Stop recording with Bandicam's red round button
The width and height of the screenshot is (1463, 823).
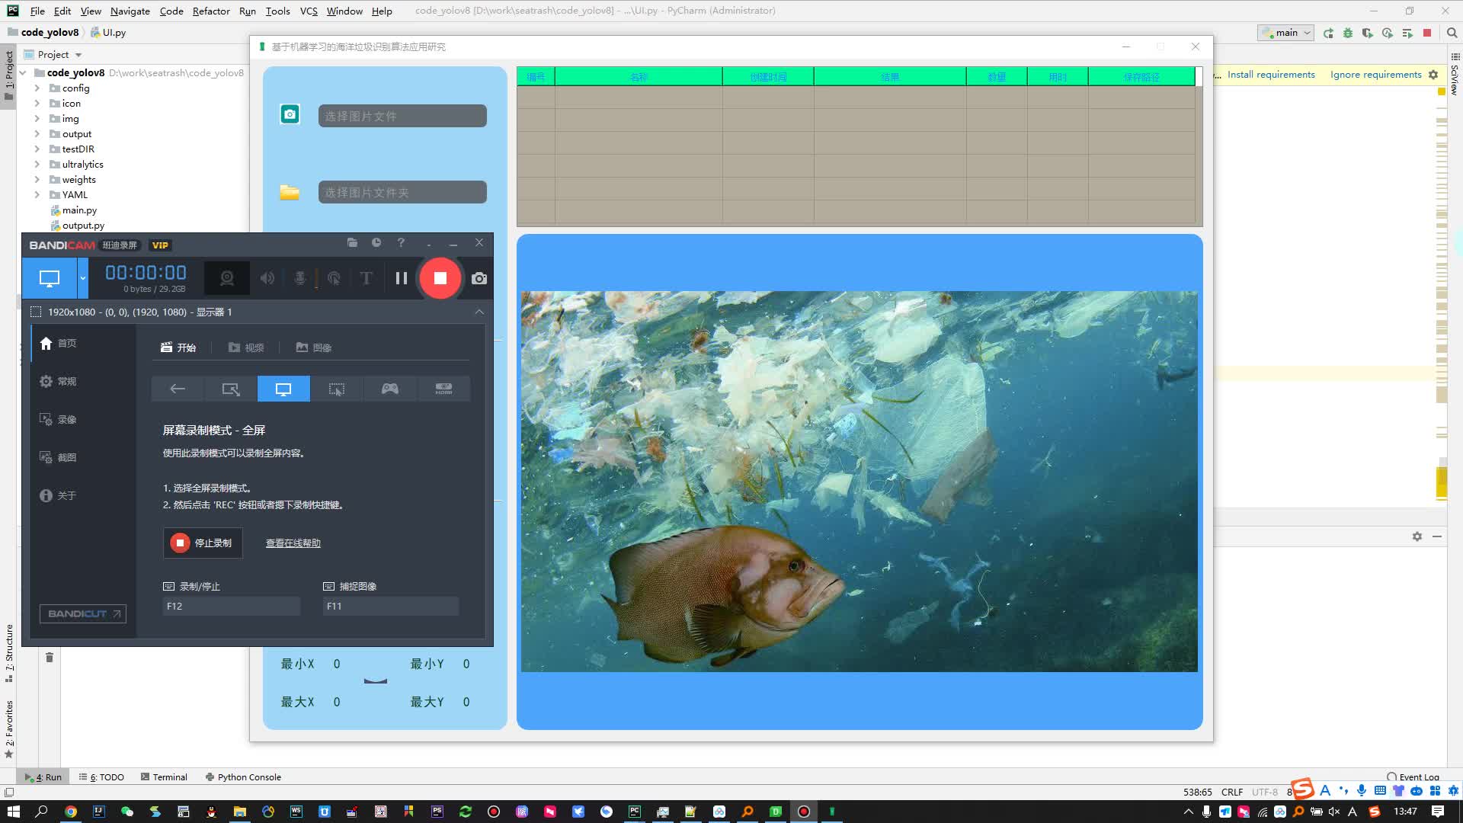(x=440, y=278)
